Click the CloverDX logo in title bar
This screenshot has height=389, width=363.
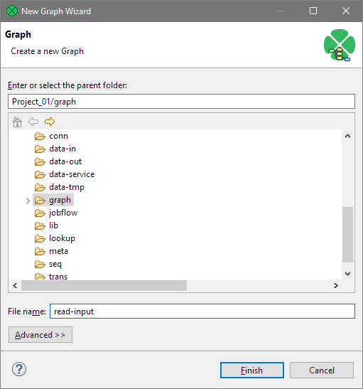(12, 11)
